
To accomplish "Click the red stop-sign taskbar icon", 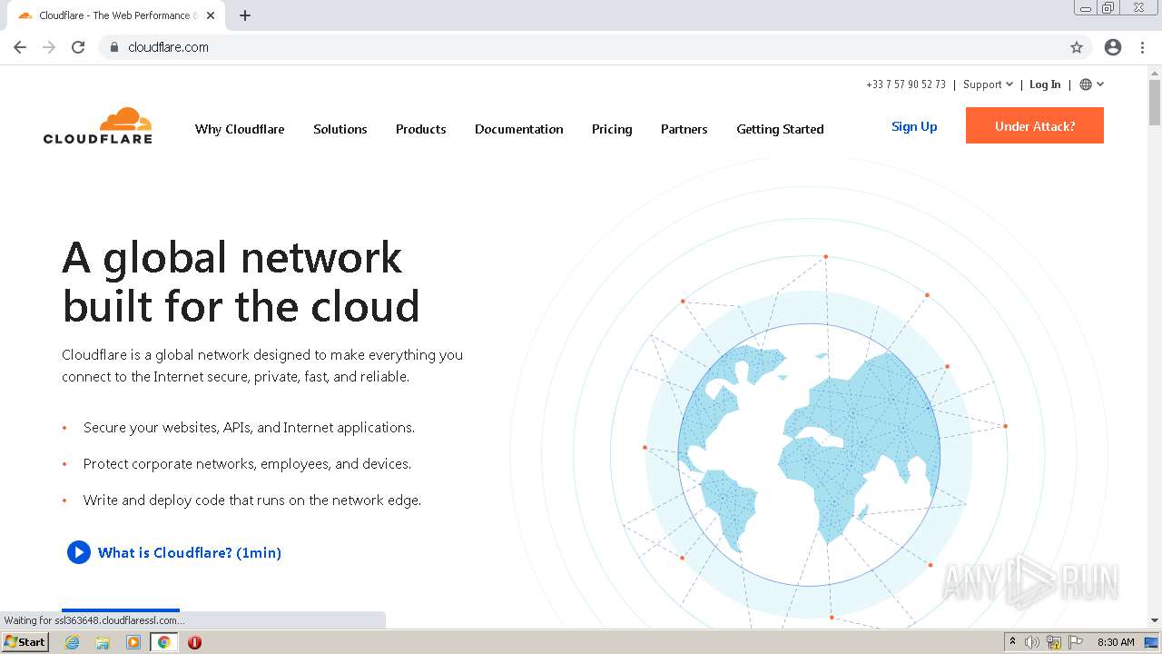I will pyautogui.click(x=194, y=642).
